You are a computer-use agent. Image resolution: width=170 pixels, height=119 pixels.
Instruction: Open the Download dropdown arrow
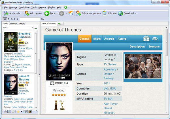click(136, 13)
